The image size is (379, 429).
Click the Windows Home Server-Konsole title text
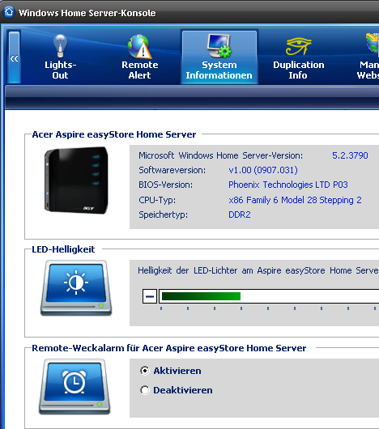pyautogui.click(x=87, y=13)
